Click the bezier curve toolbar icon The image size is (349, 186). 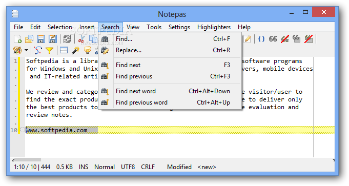click(38, 50)
